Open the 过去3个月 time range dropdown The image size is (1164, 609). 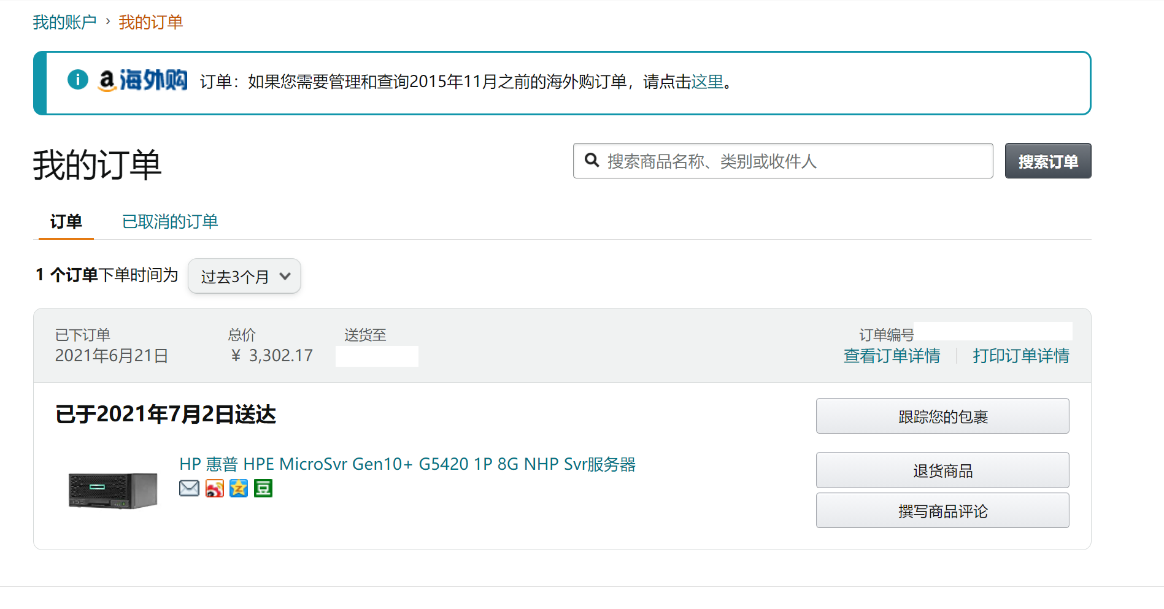point(244,276)
